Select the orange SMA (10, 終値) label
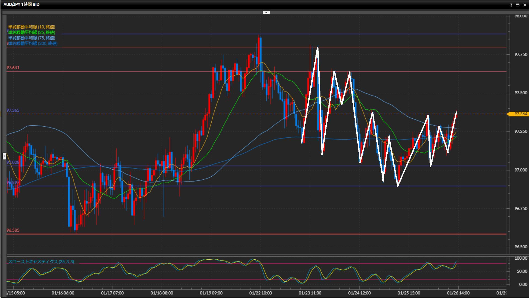The width and height of the screenshot is (529, 298). pos(31,27)
